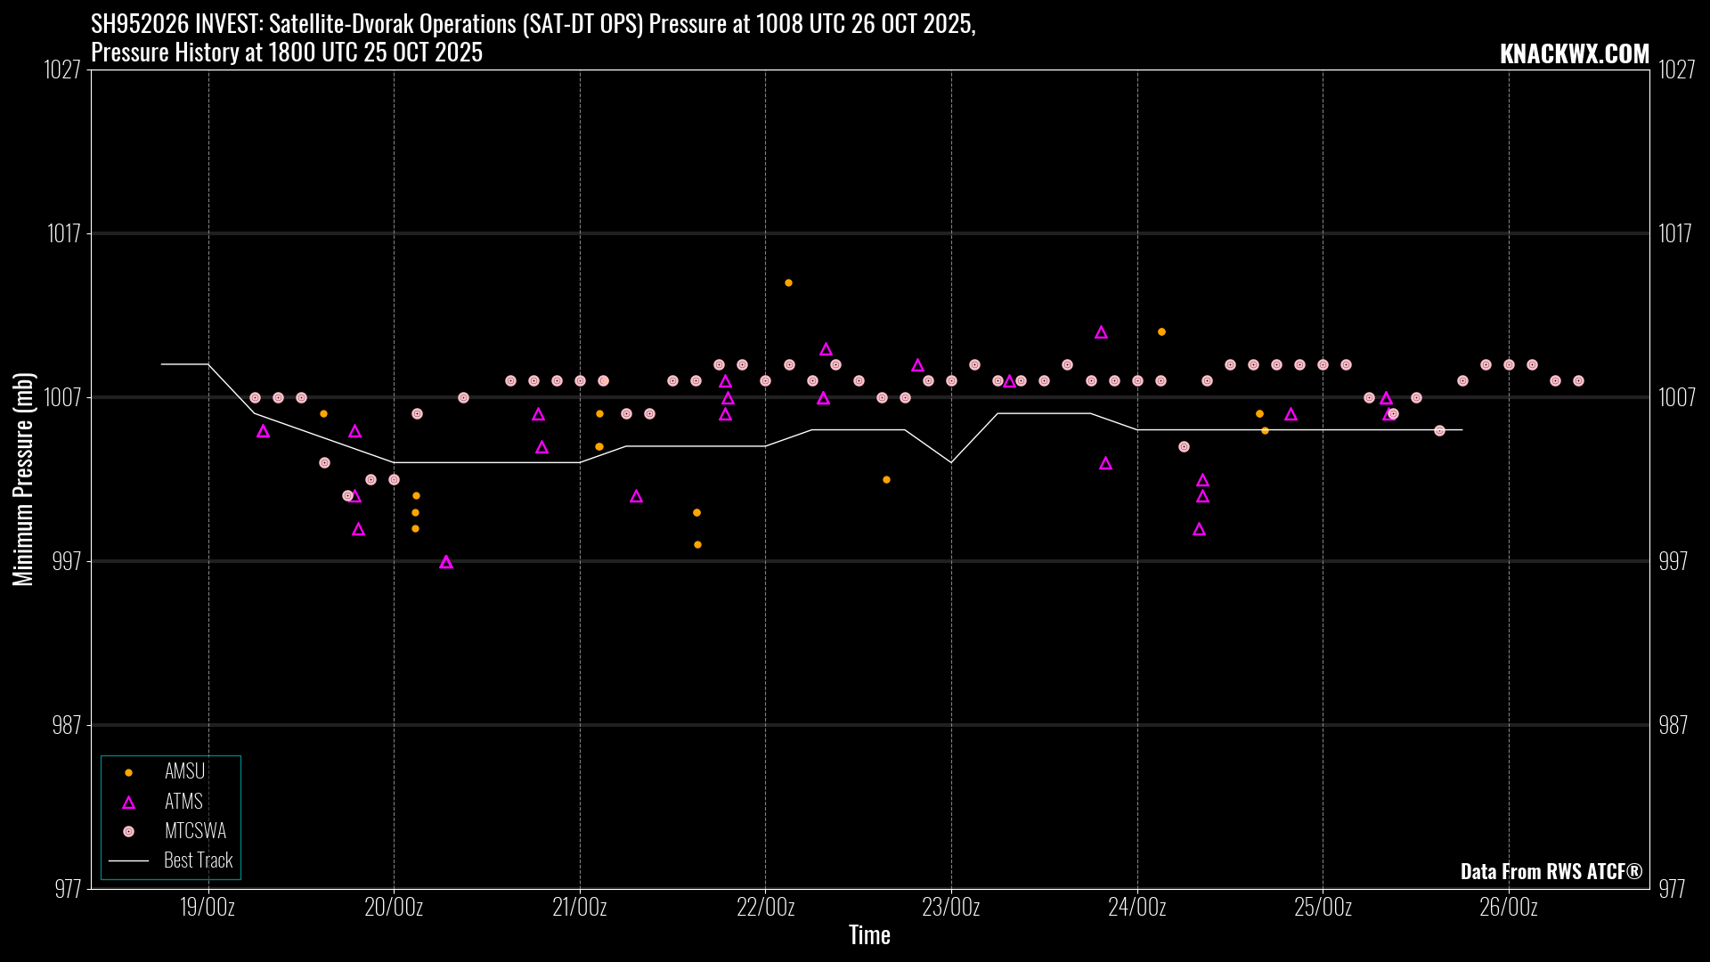Viewport: 1710px width, 962px height.
Task: Click the first MTCSWA circle after 19/00z
Action: pyautogui.click(x=255, y=398)
